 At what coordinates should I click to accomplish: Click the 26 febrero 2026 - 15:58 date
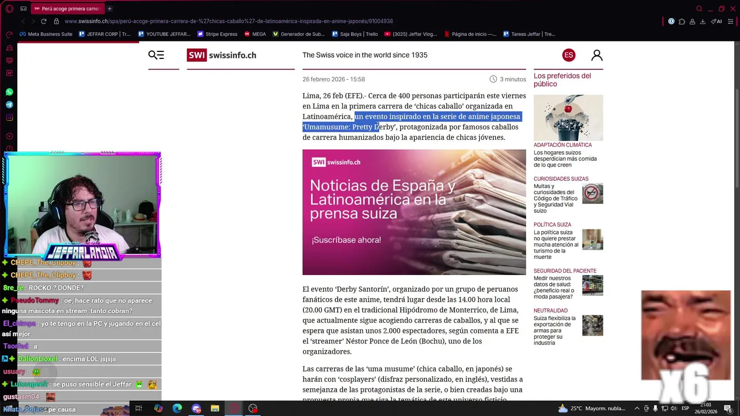click(334, 79)
